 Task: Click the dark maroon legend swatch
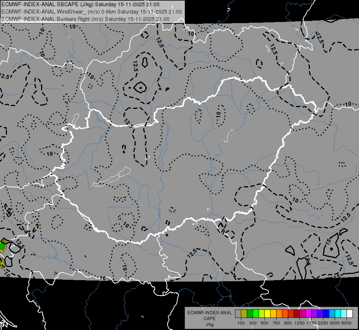pyautogui.click(x=297, y=314)
